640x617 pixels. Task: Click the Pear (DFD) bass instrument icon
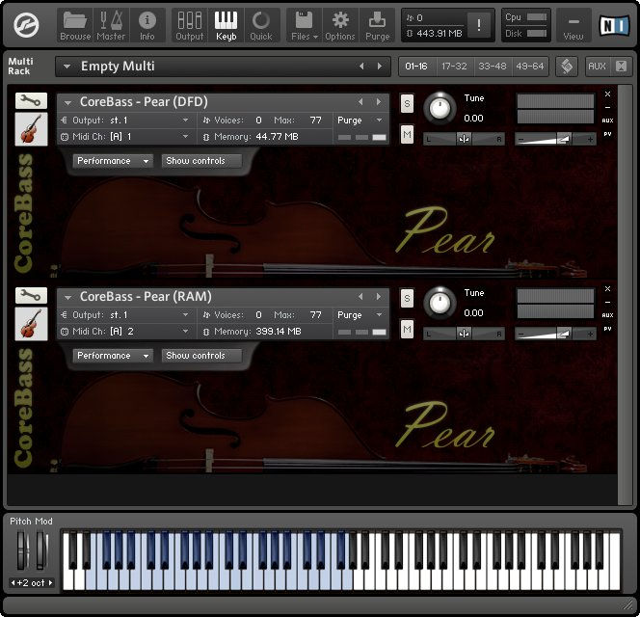click(x=31, y=129)
